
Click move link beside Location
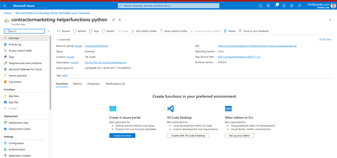coord(70,57)
